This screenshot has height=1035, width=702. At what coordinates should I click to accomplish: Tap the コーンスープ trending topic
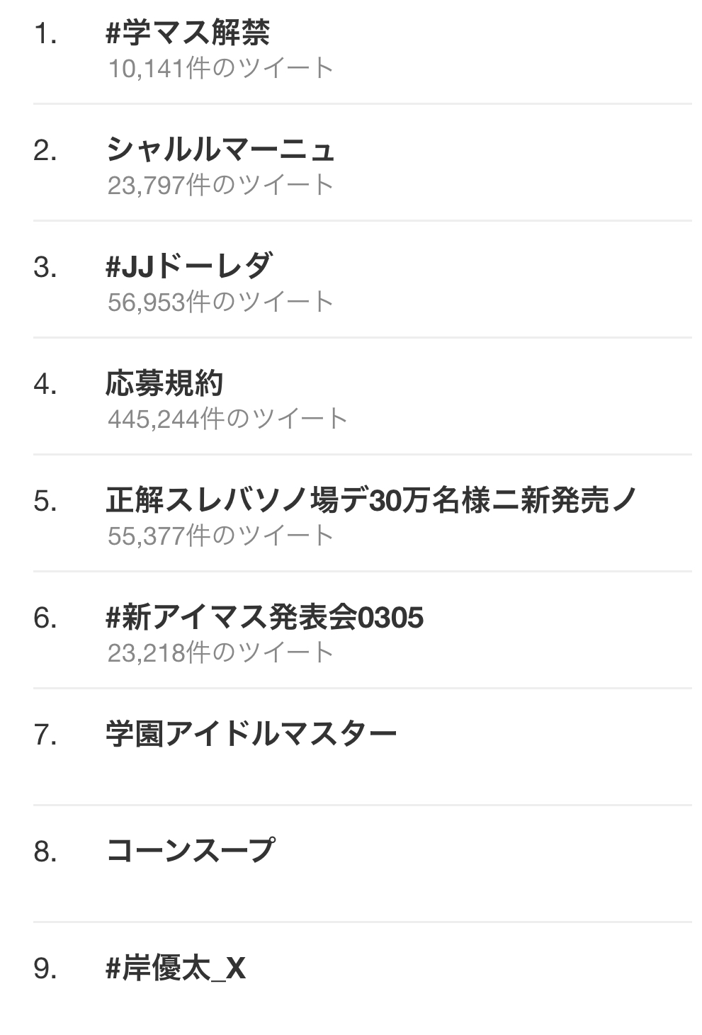(x=191, y=850)
